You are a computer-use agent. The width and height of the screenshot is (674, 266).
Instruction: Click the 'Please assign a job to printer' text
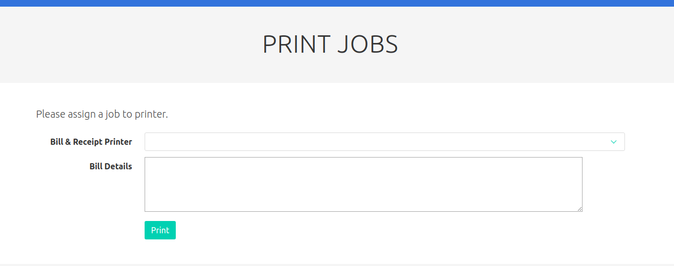point(102,114)
